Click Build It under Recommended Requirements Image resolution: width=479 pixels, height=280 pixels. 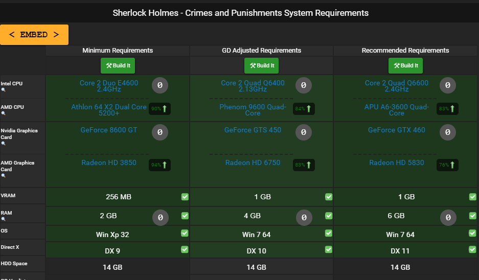[x=406, y=65]
